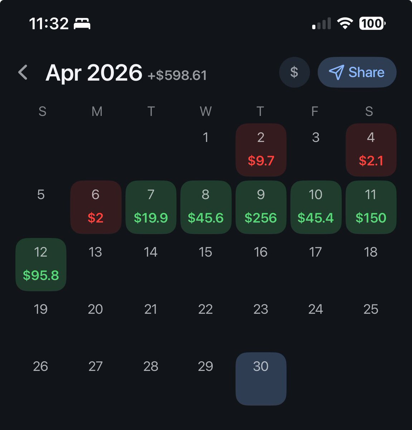Tap the back chevron arrow
412x430 pixels.
click(x=23, y=72)
